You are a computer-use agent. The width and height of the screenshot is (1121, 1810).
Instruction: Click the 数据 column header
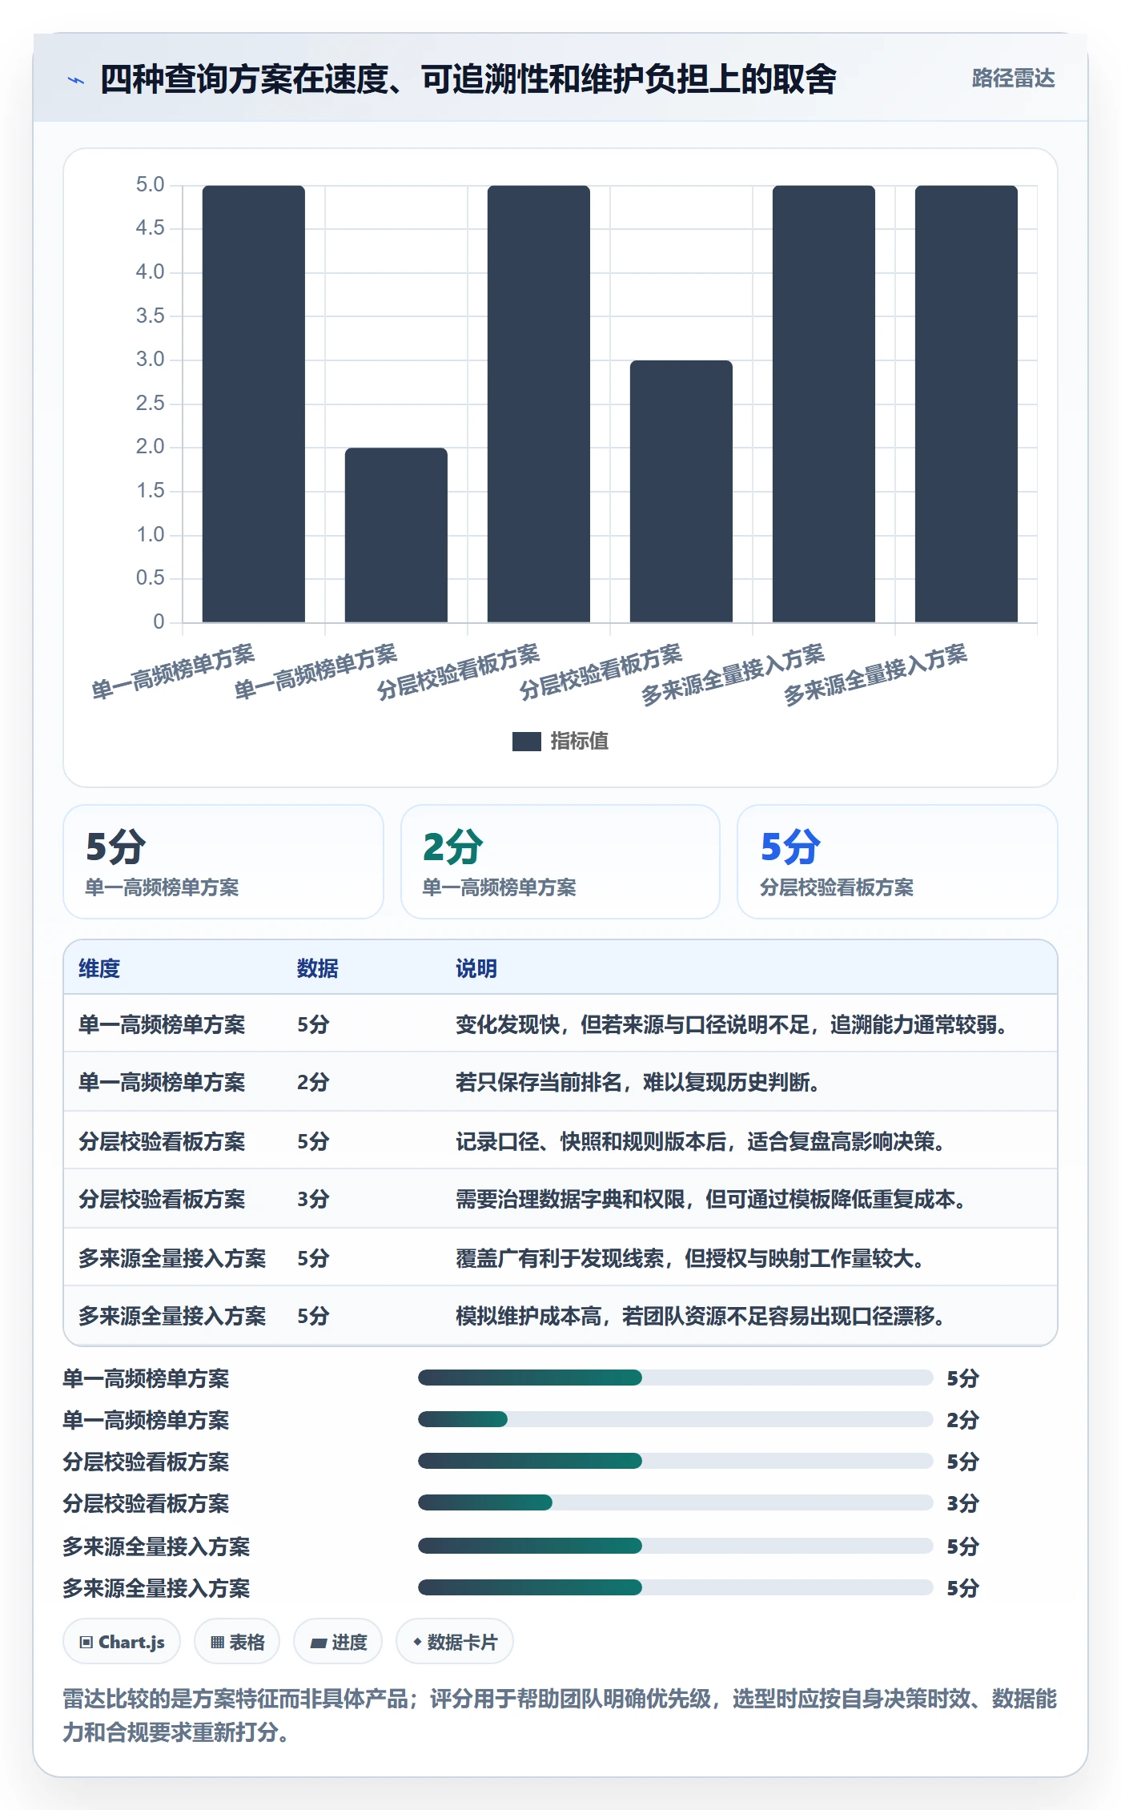[318, 968]
